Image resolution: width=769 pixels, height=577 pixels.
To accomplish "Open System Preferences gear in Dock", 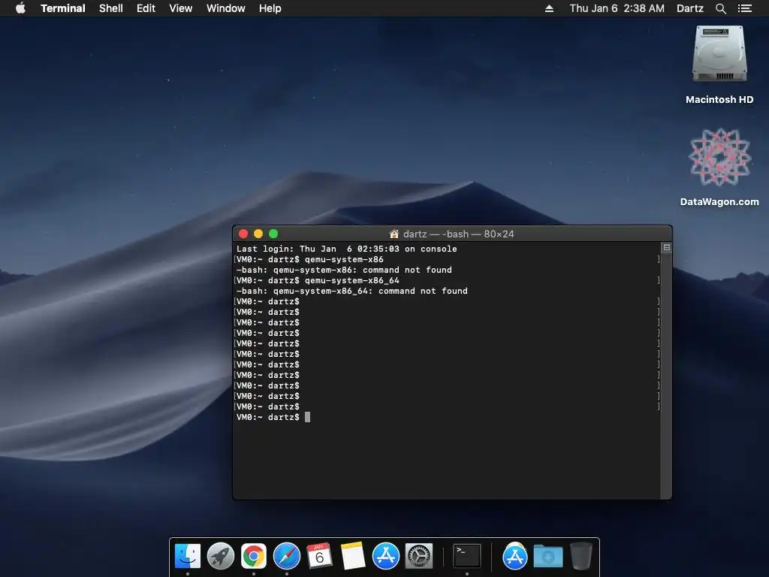I will click(419, 557).
